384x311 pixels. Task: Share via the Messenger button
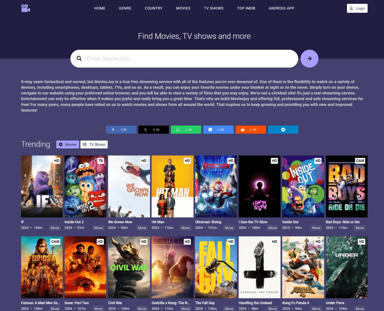click(x=218, y=130)
